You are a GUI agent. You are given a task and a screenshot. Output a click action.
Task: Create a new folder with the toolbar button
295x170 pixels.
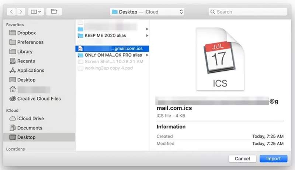[x=54, y=12]
